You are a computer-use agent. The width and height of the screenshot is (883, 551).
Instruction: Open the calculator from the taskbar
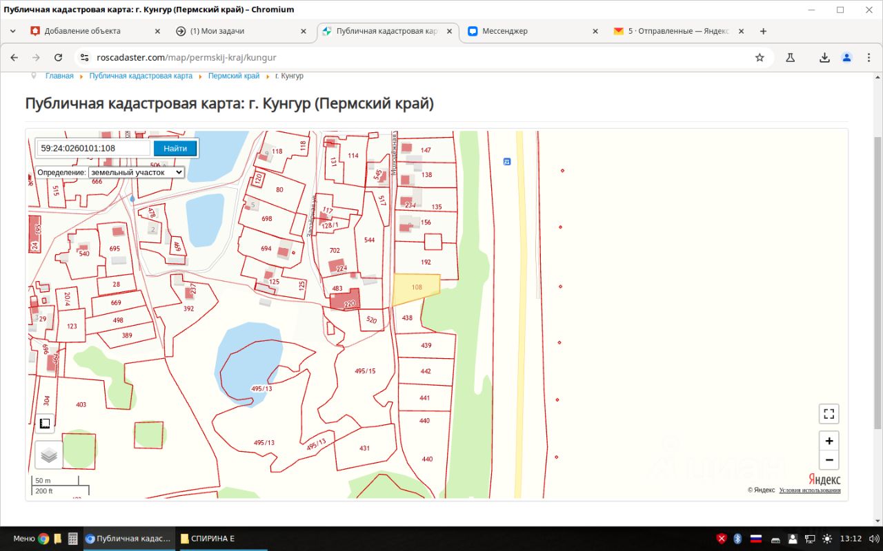pyautogui.click(x=72, y=539)
